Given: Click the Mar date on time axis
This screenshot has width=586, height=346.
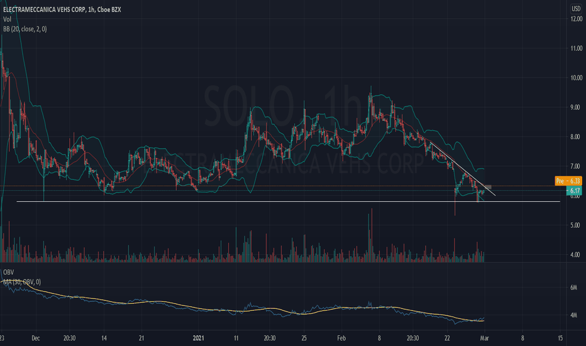Looking at the screenshot, I should (484, 338).
